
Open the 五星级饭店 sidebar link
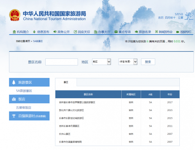[24, 108]
